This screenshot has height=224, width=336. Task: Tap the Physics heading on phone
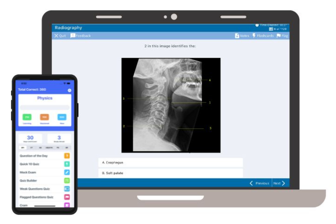click(45, 98)
